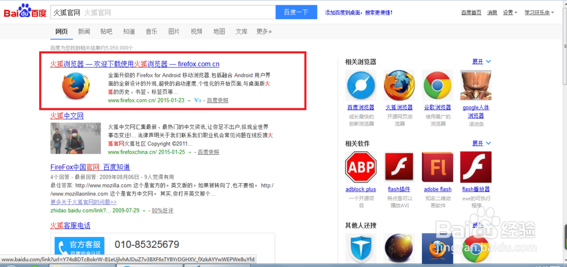Open the flash播放器 icon
Image resolution: width=567 pixels, height=267 pixels.
coord(476,167)
